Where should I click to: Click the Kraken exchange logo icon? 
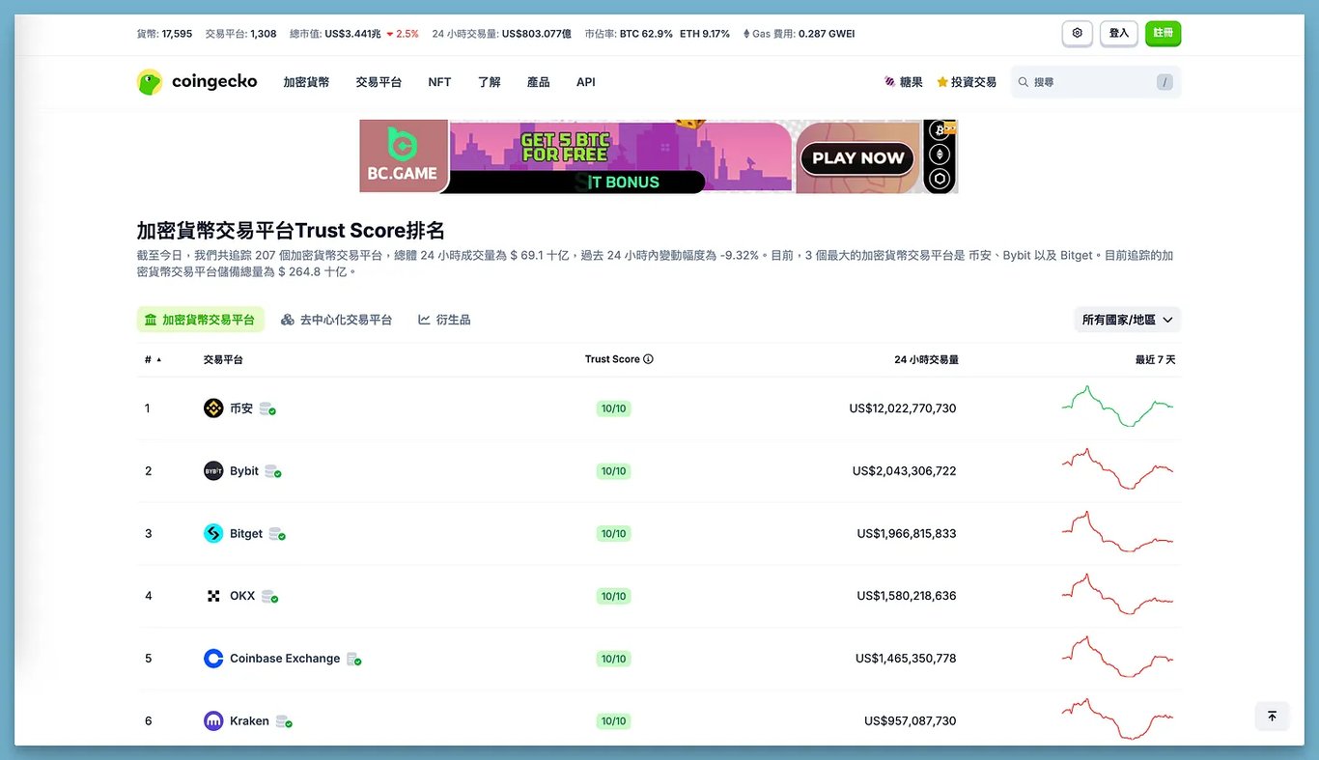tap(213, 720)
